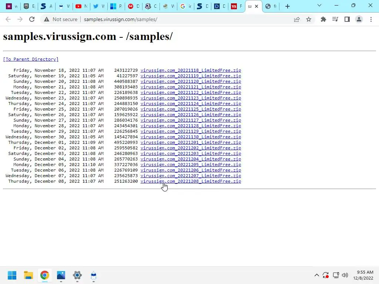The height and width of the screenshot is (284, 379).
Task: Open the volume speaker tray icon
Action: pyautogui.click(x=345, y=275)
